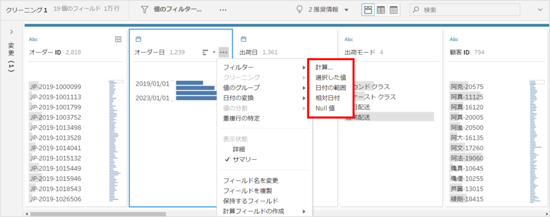
Task: Switch to list view icon
Action: click(393, 10)
